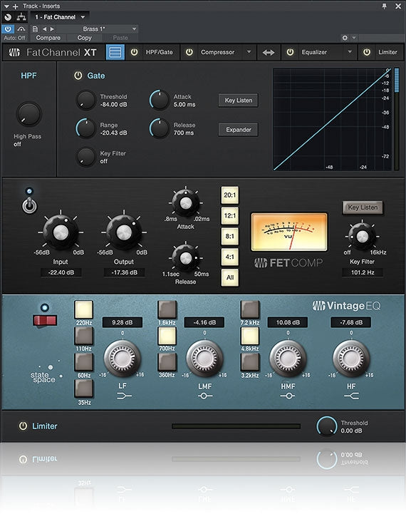Select the 4.8kHz HMF frequency button

(250, 336)
